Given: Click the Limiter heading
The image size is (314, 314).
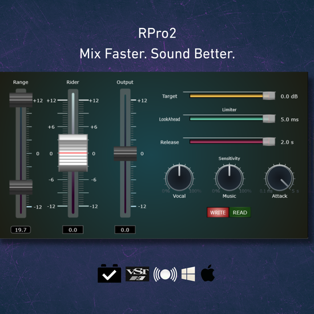Looking at the screenshot, I should point(230,110).
